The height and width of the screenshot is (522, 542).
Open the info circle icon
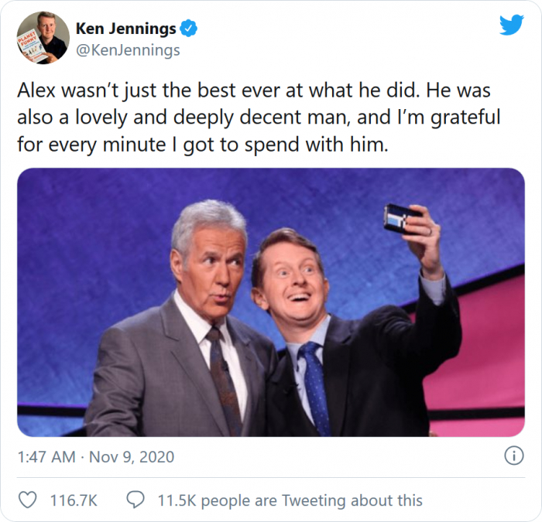tap(513, 456)
